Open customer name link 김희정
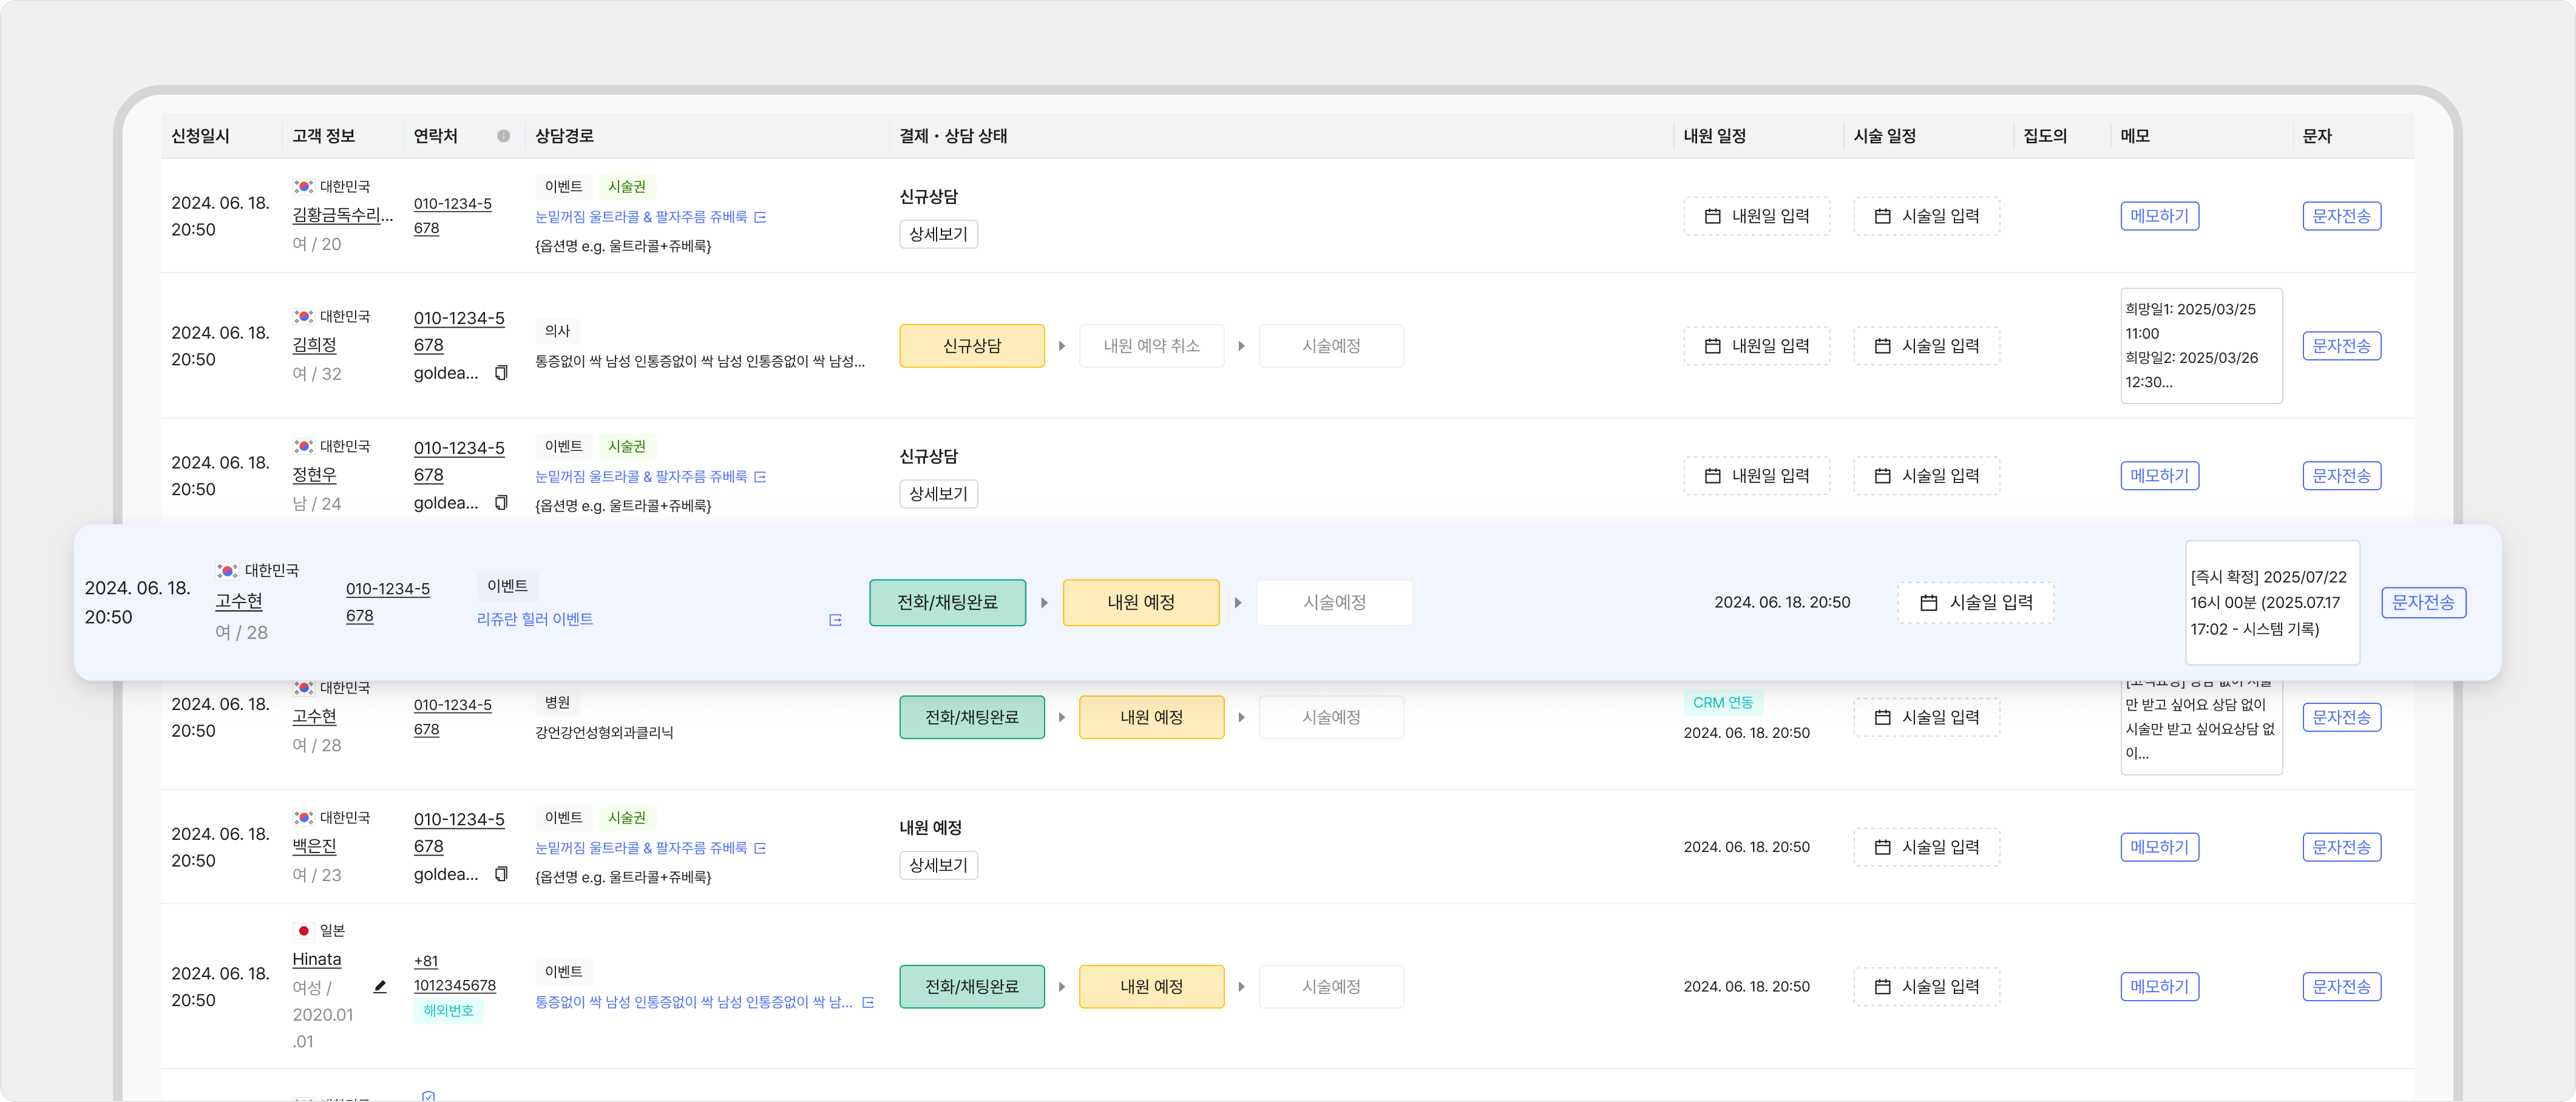Screen dimensions: 2576x1102 click(x=314, y=345)
